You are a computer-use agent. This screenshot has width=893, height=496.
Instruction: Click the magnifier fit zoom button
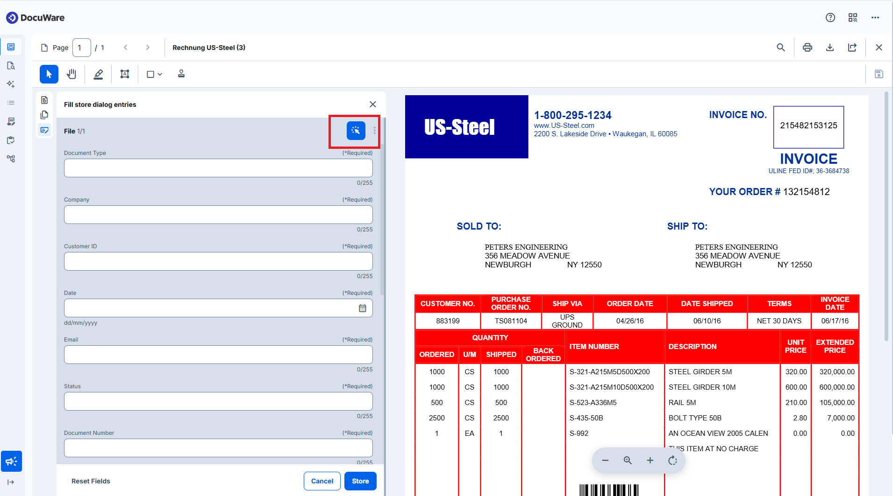tap(628, 461)
